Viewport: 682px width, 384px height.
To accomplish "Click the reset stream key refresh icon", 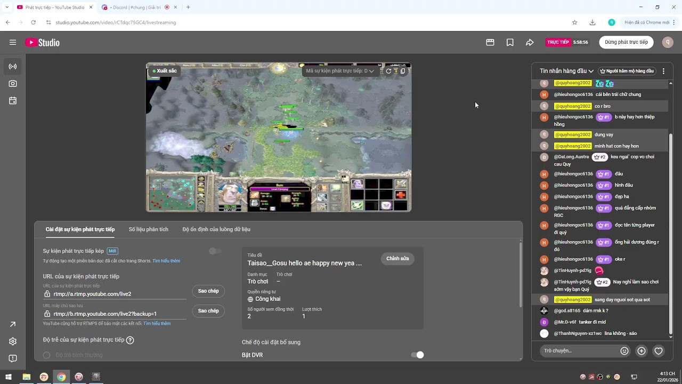I will (388, 71).
